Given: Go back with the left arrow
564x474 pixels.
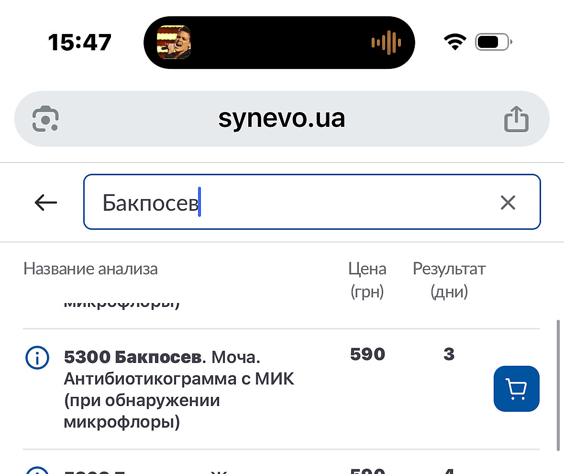Looking at the screenshot, I should 46,203.
